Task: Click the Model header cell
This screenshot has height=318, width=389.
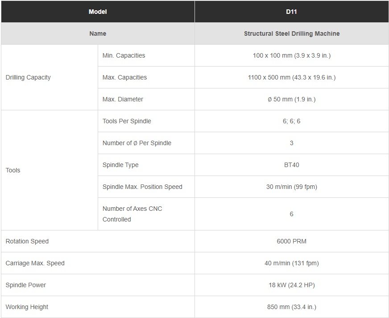Action: (x=98, y=12)
